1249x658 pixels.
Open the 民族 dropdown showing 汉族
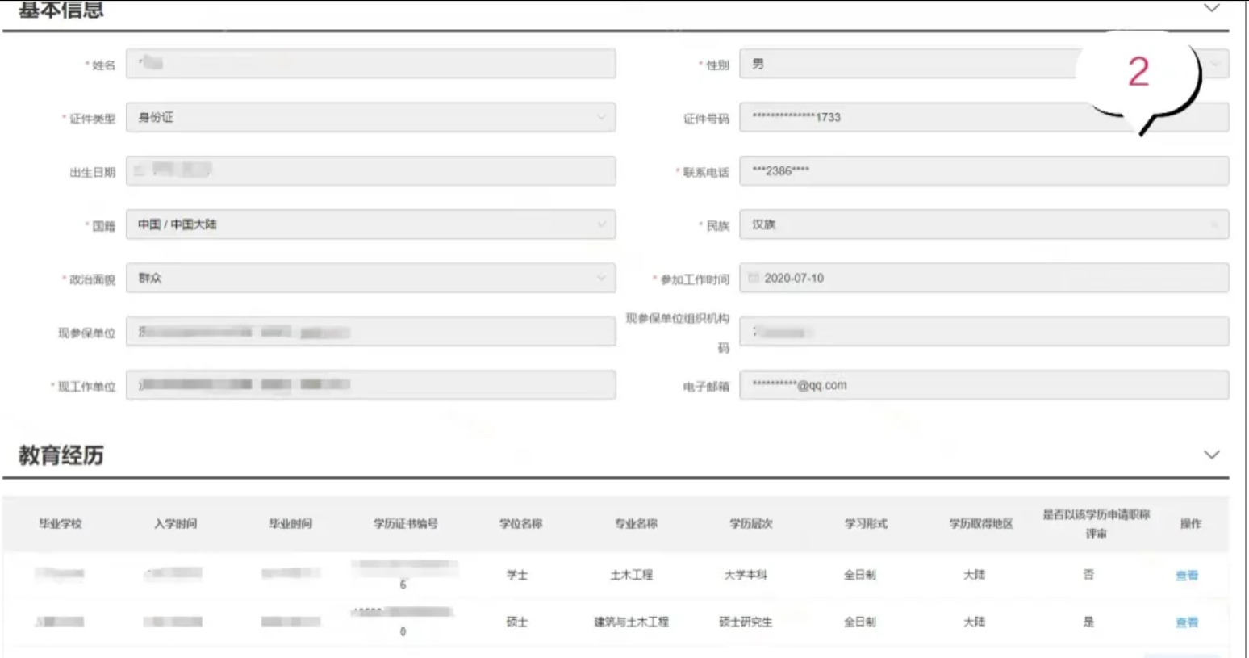click(984, 224)
